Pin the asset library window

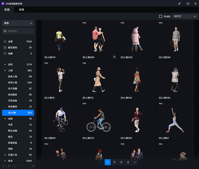pyautogui.click(x=179, y=4)
